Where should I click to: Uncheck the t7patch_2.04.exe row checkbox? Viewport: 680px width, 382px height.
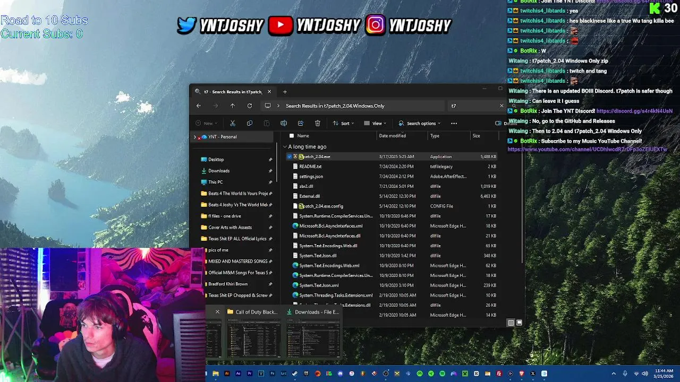(x=290, y=157)
